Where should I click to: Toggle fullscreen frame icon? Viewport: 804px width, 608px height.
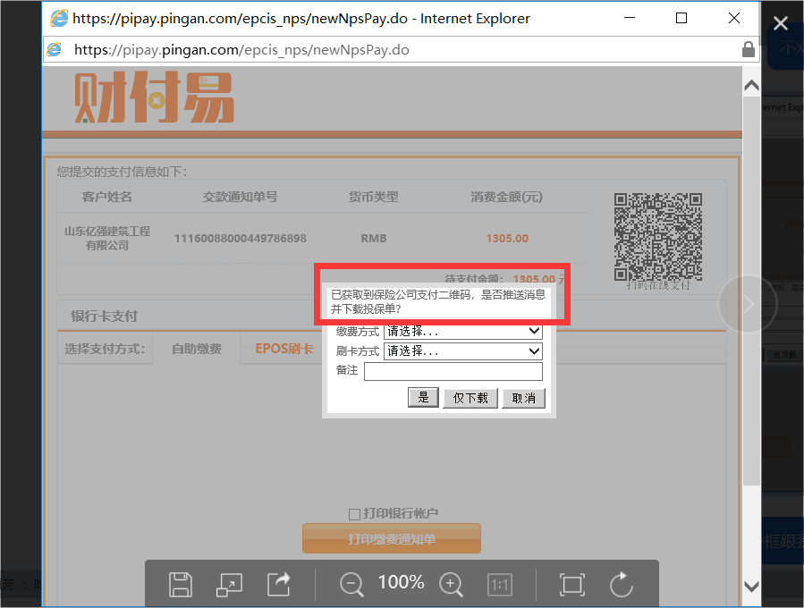click(x=571, y=585)
